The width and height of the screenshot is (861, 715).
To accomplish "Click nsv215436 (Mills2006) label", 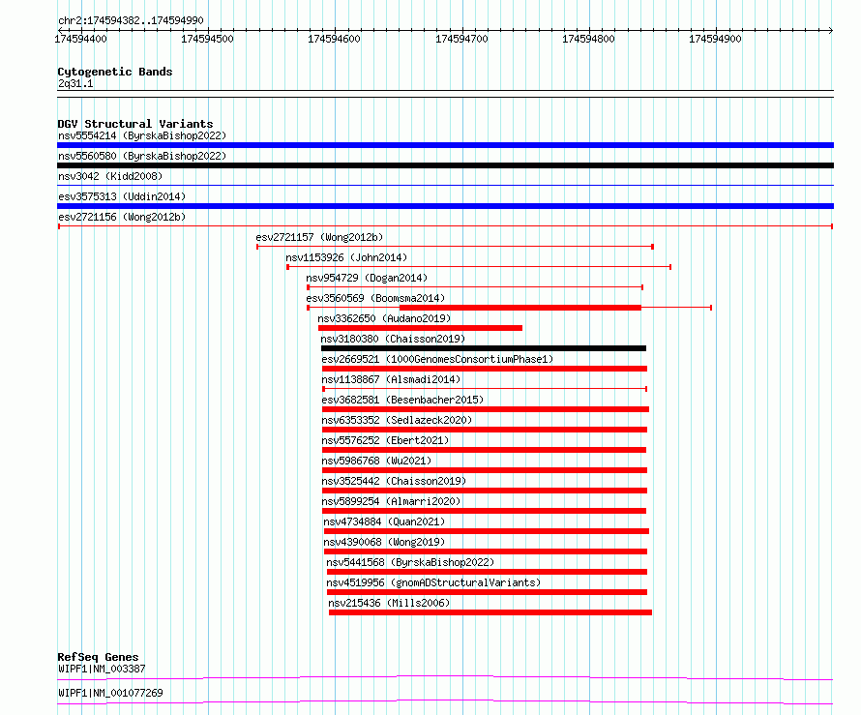I will pyautogui.click(x=389, y=603).
